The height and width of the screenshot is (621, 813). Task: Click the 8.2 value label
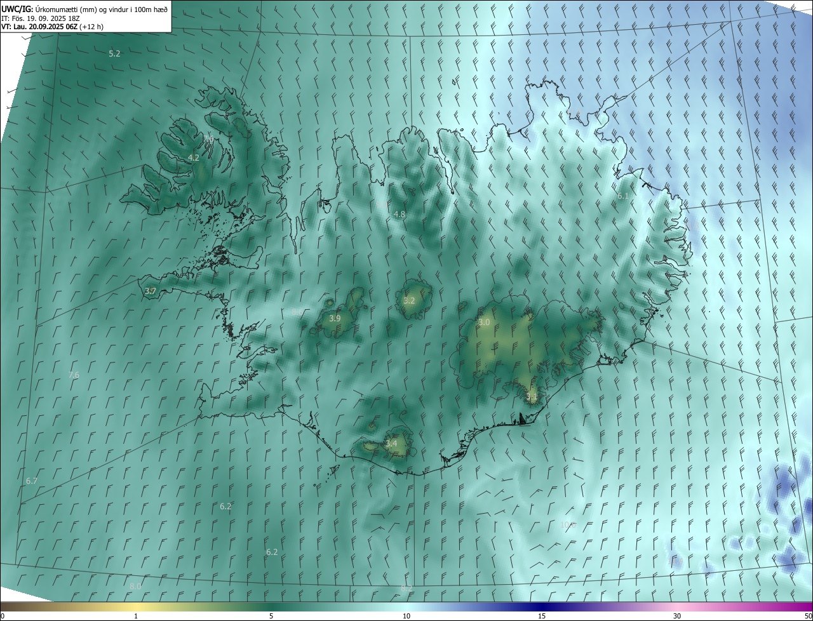pyautogui.click(x=406, y=589)
